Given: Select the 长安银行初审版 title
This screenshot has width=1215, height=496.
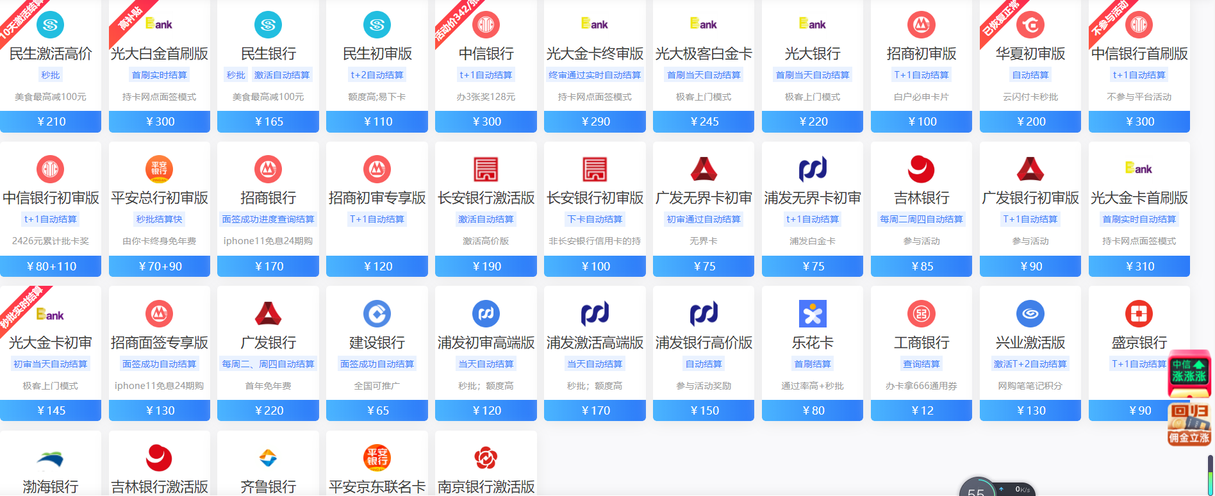Looking at the screenshot, I should (x=595, y=198).
